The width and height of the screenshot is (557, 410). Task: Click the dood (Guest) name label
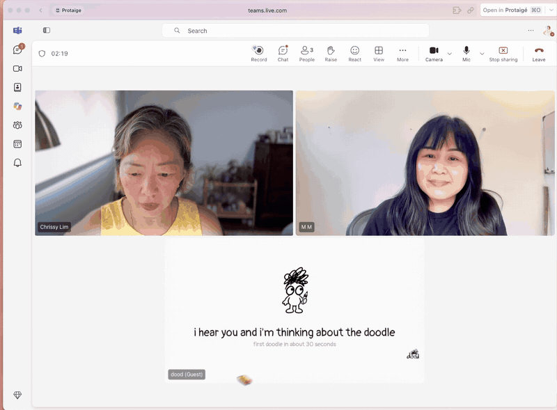pos(187,374)
